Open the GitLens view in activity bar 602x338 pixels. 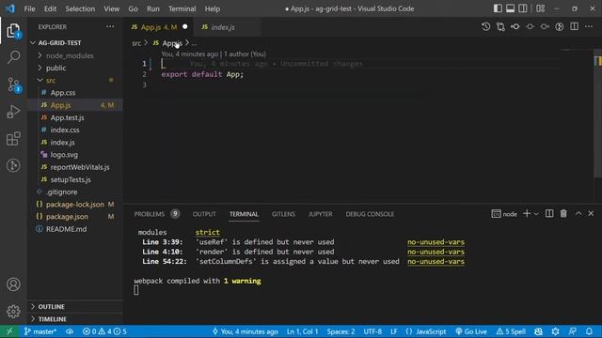(x=13, y=165)
